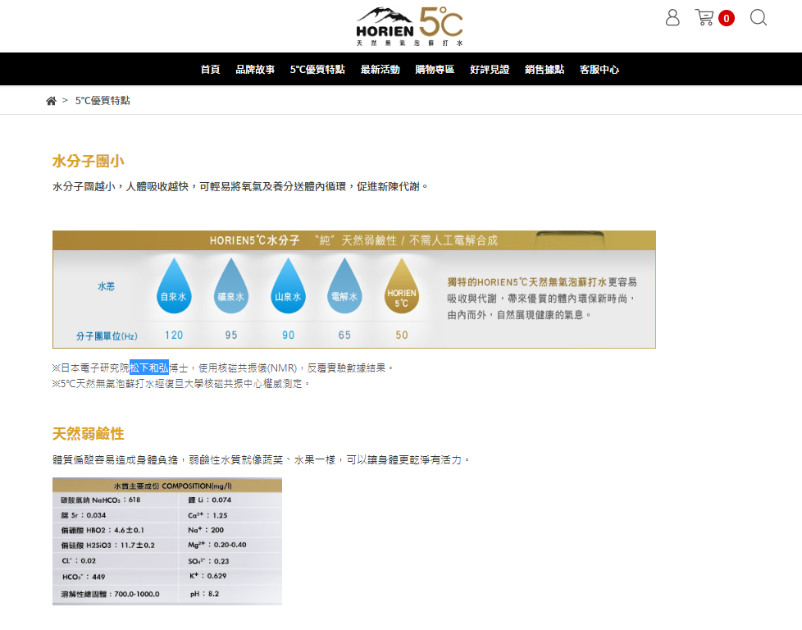Click the value 120 under 自來水
Viewport: 802px width, 630px height.
coord(174,336)
